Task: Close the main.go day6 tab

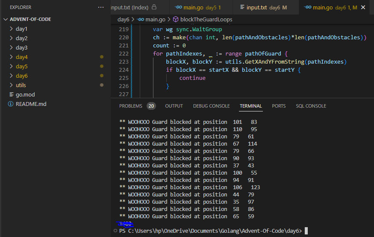Action: coord(363,7)
